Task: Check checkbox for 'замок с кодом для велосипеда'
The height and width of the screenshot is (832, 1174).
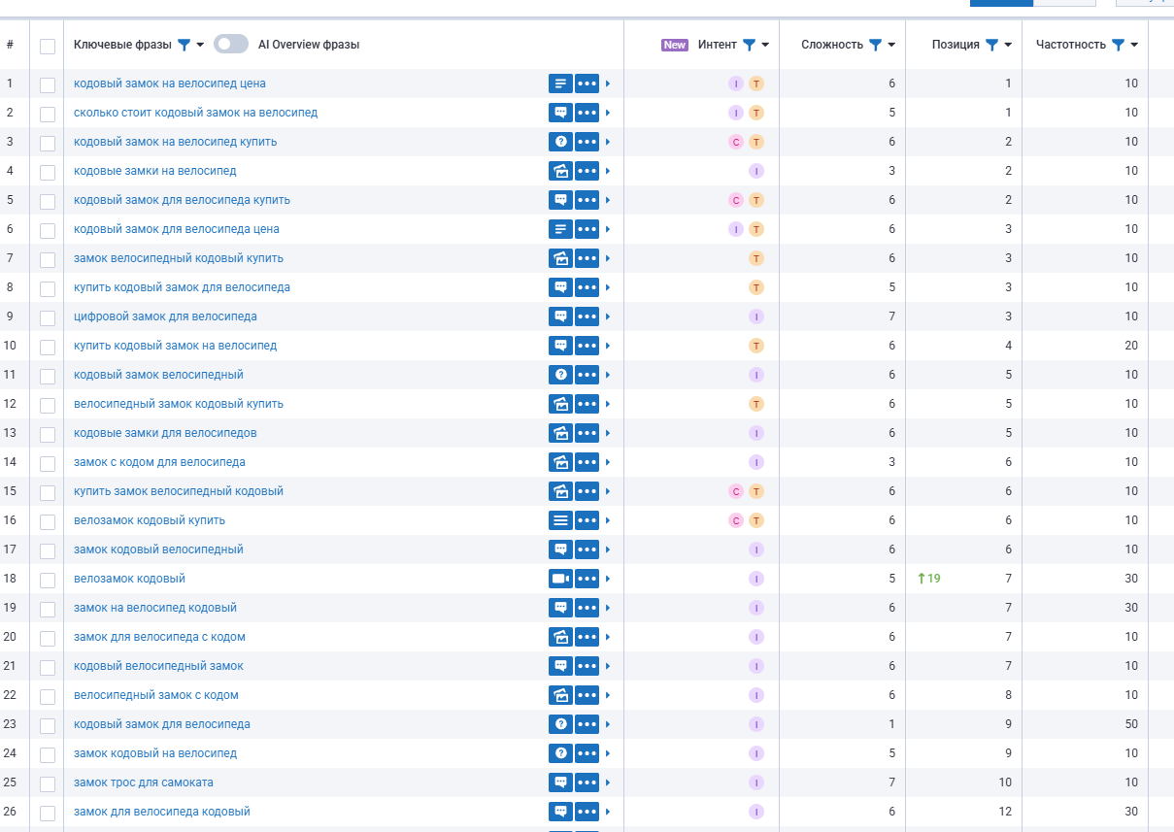Action: (48, 463)
